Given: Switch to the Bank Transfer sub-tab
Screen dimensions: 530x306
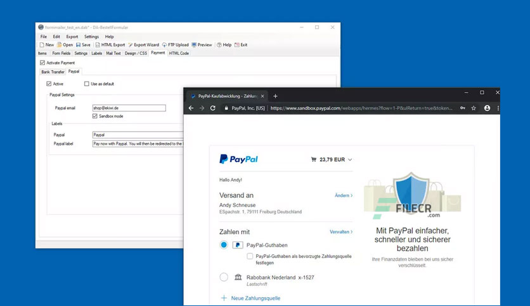Looking at the screenshot, I should [x=53, y=72].
